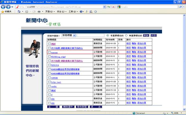The width and height of the screenshot is (186, 115).
Task: Click the blue Help question mark icon
Action: point(81,12)
